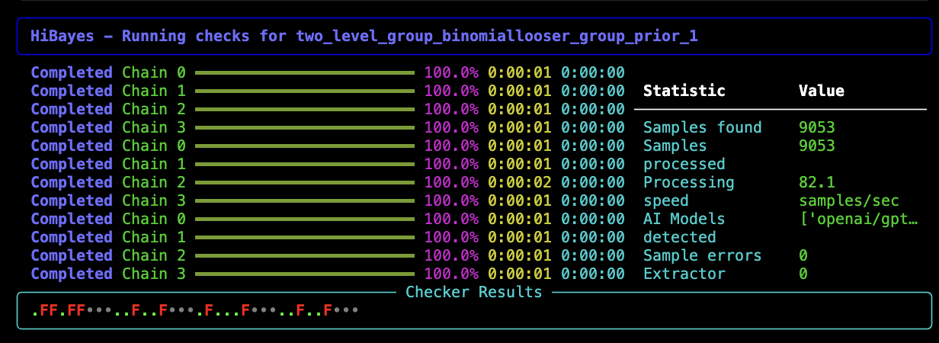This screenshot has width=939, height=343.
Task: Select the Statistic column header
Action: tap(684, 91)
